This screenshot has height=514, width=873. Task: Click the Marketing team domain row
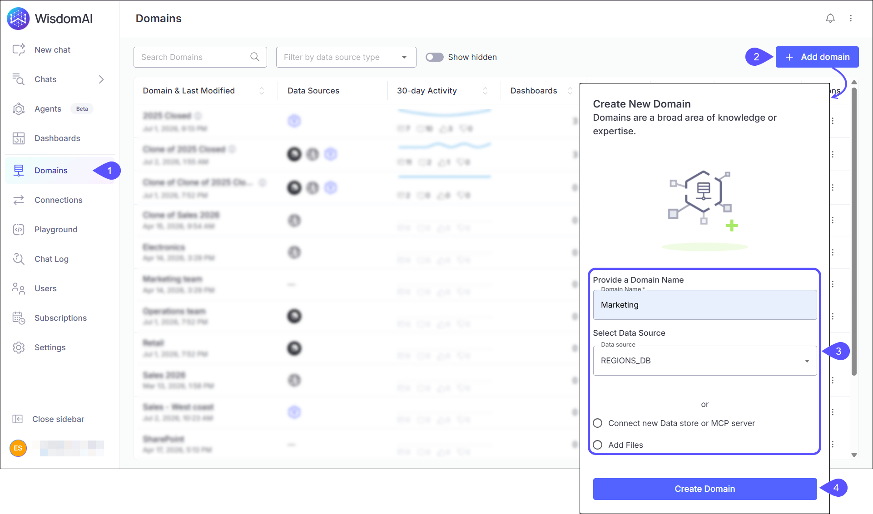tap(357, 284)
